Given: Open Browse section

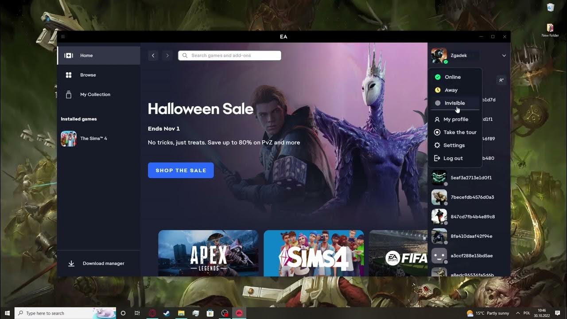Looking at the screenshot, I should coord(99,75).
